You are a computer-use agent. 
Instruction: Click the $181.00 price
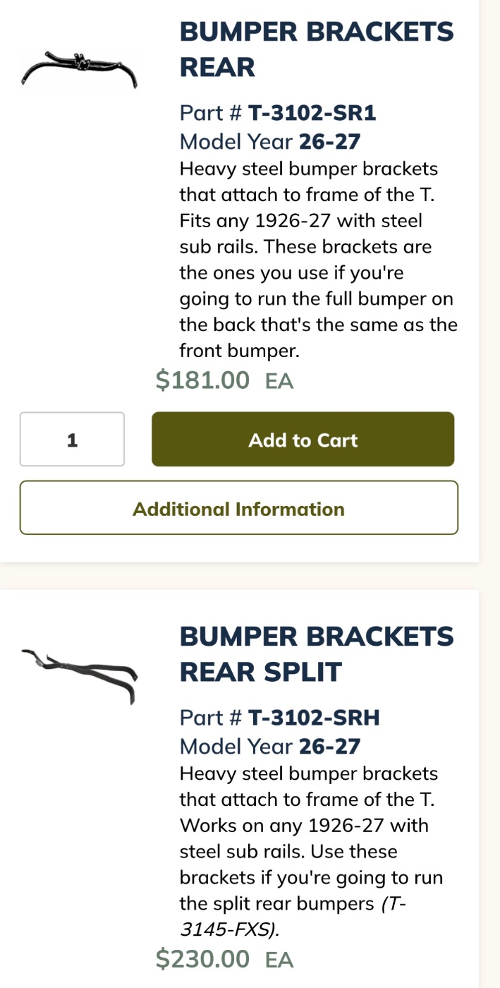[202, 380]
